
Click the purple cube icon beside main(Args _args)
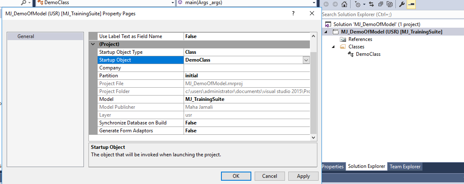coord(180,2)
